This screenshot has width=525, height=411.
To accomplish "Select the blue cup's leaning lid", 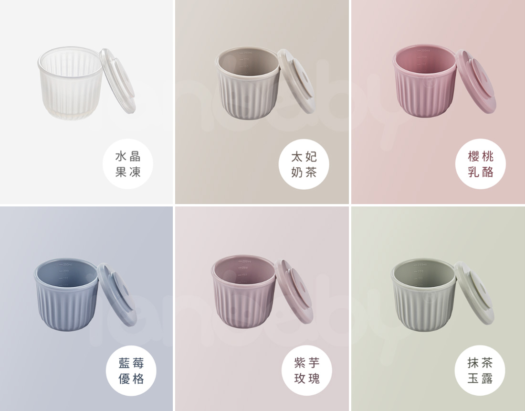I will [116, 295].
